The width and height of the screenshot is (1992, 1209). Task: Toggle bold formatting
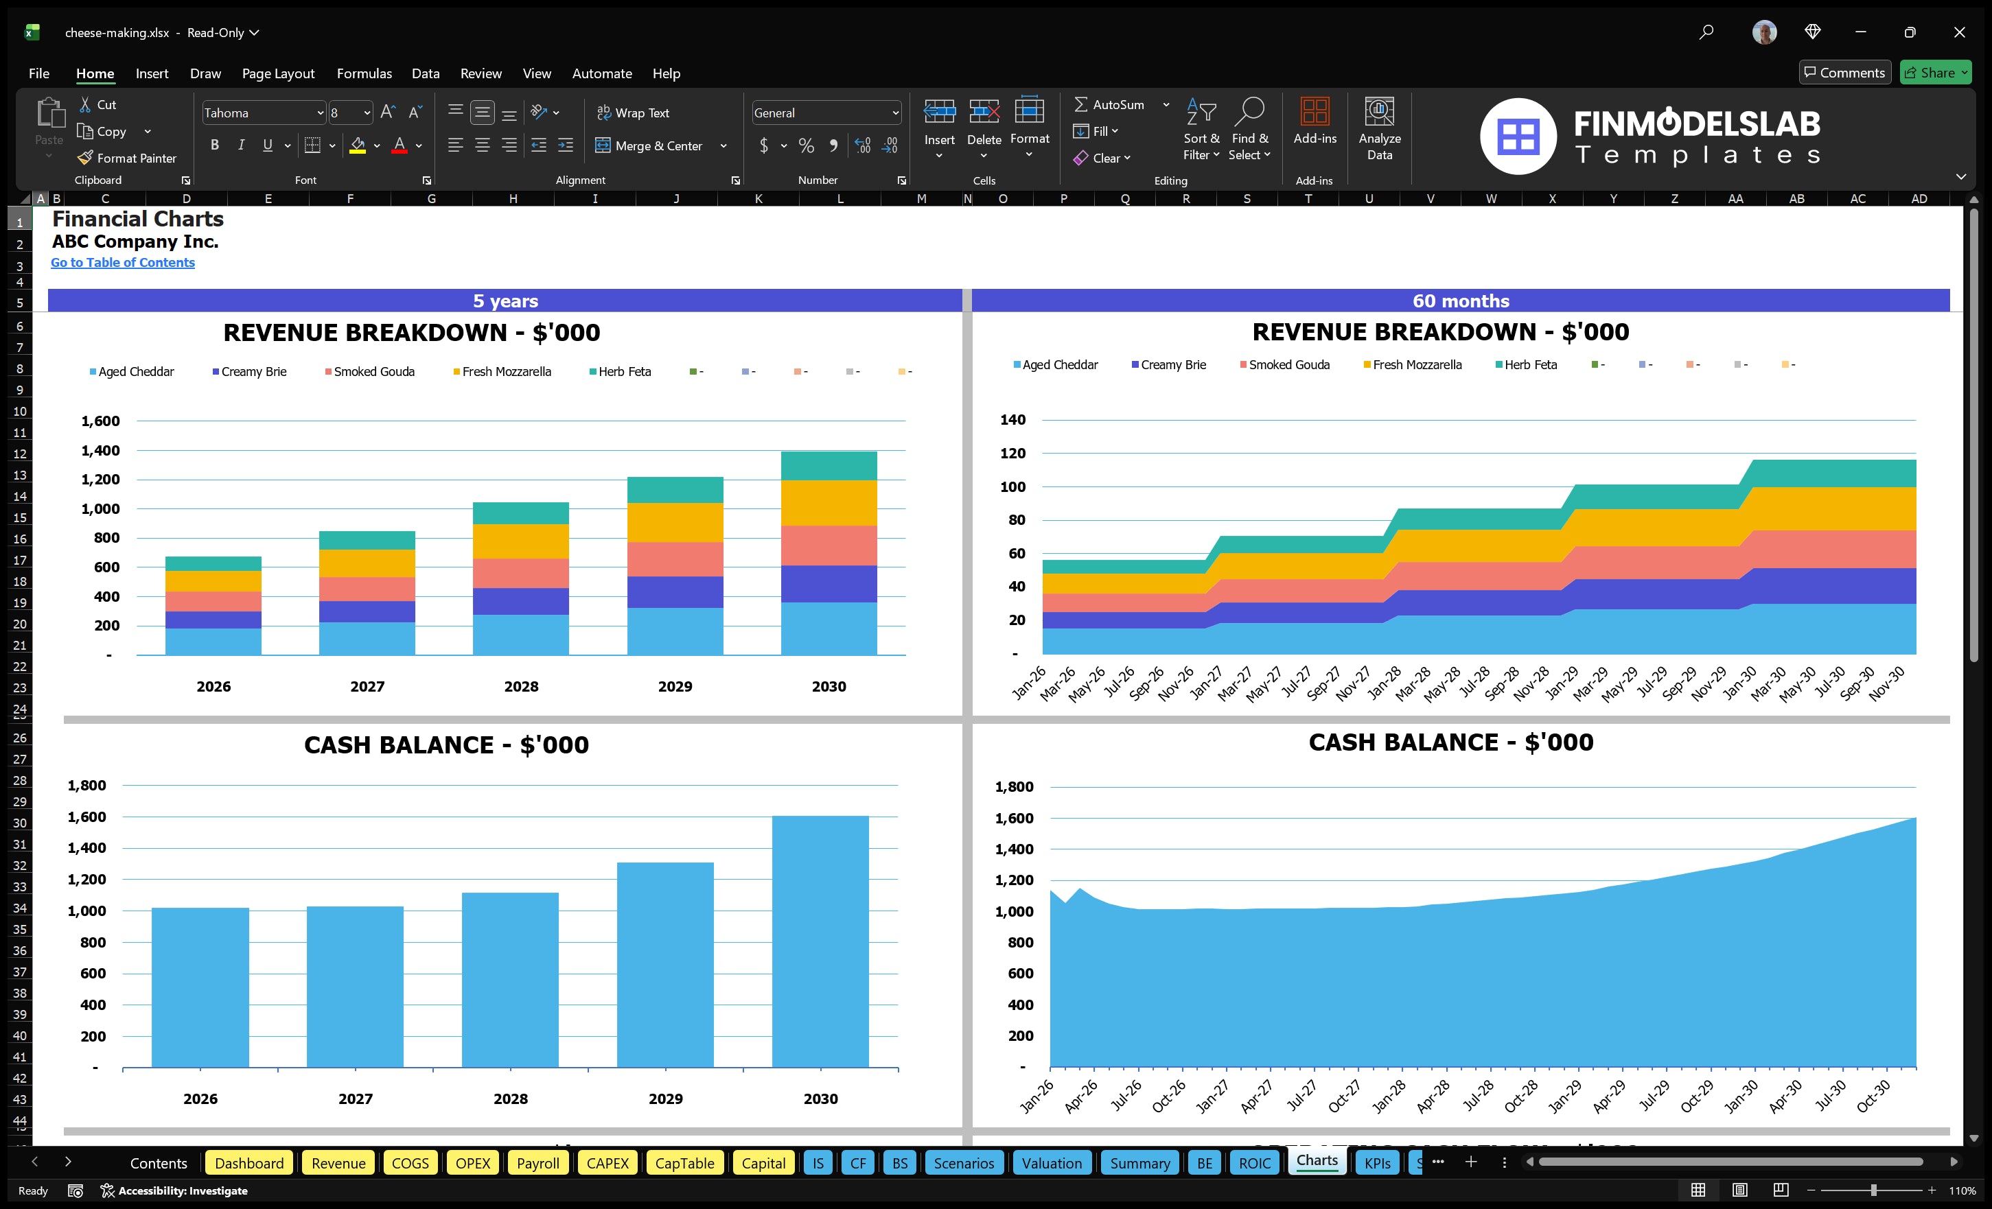point(214,145)
